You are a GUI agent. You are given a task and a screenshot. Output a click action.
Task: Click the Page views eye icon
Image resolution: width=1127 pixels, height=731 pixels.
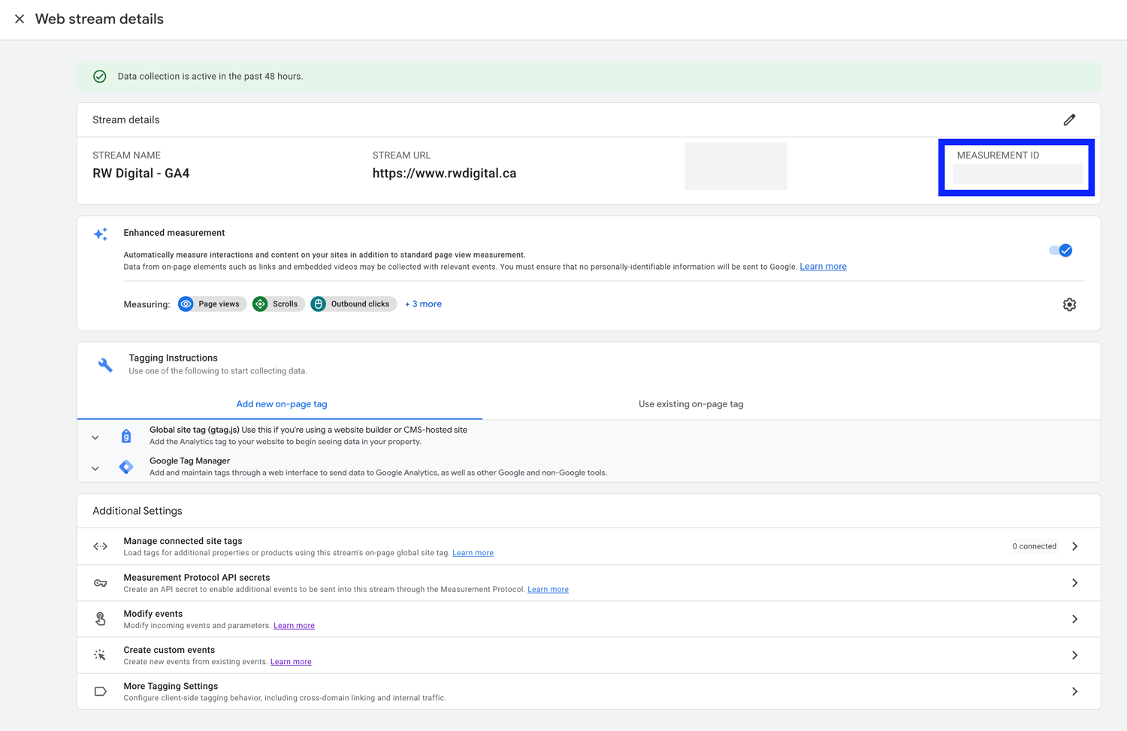coord(186,304)
